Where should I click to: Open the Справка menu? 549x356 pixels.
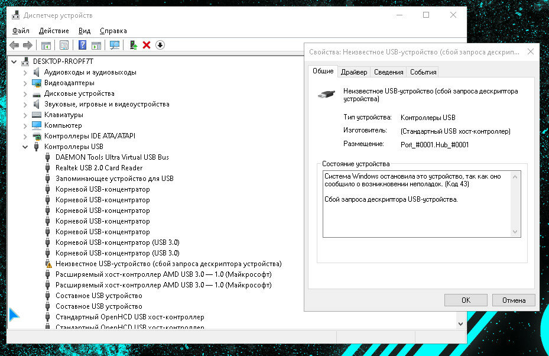(113, 31)
